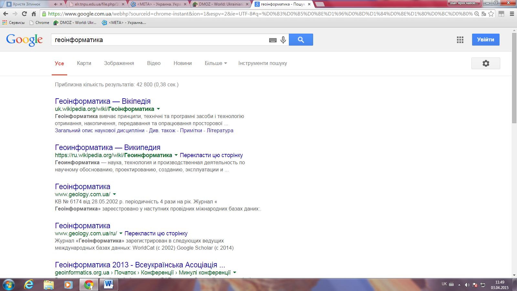Bookmark this page with the star icon
This screenshot has height=291, width=517.
click(491, 14)
